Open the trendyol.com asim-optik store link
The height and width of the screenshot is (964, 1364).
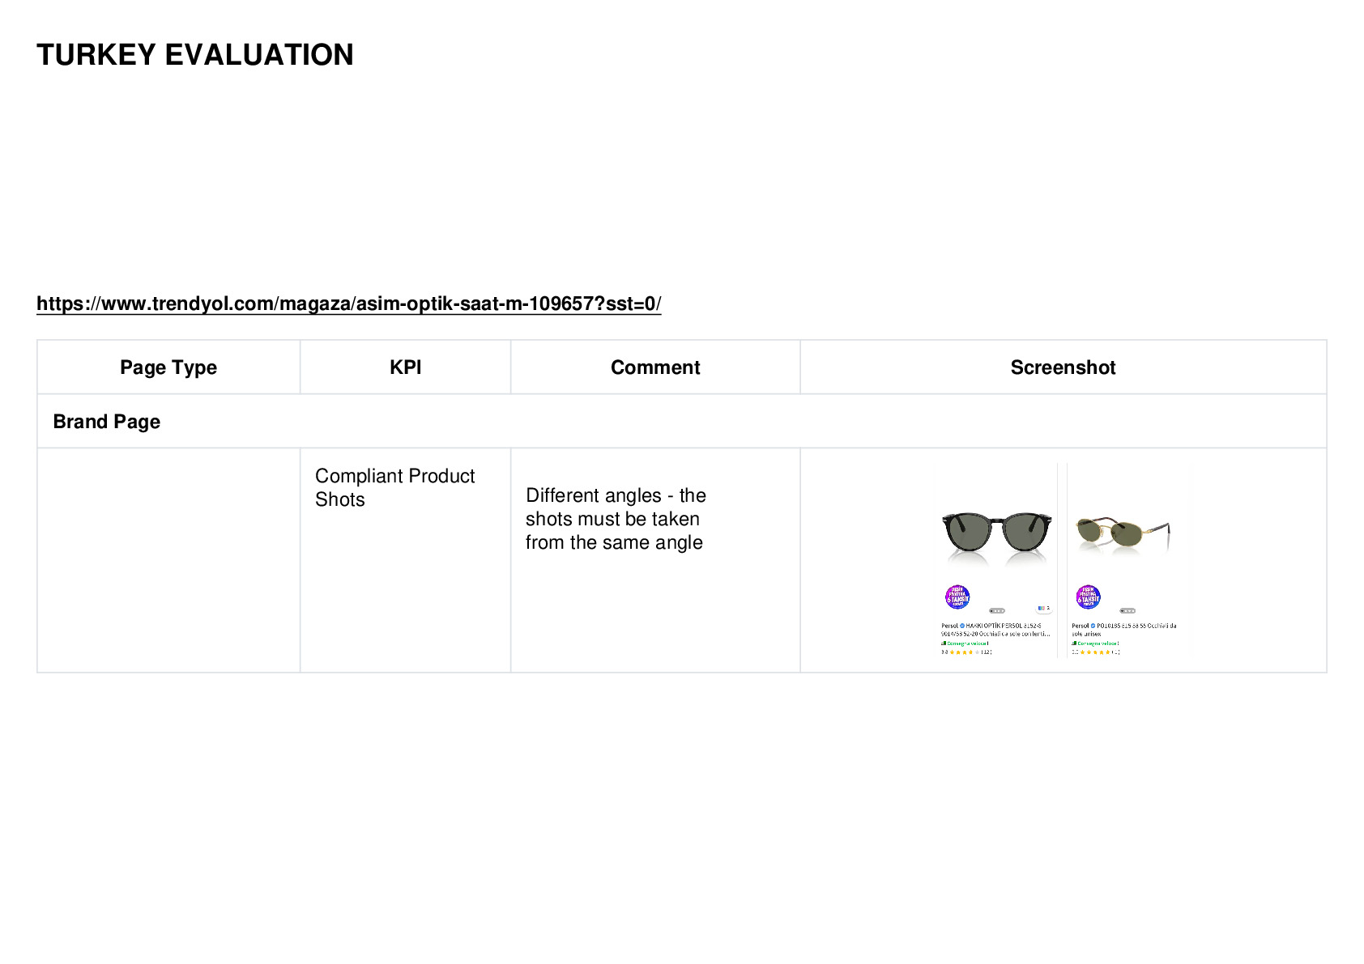[x=348, y=304]
